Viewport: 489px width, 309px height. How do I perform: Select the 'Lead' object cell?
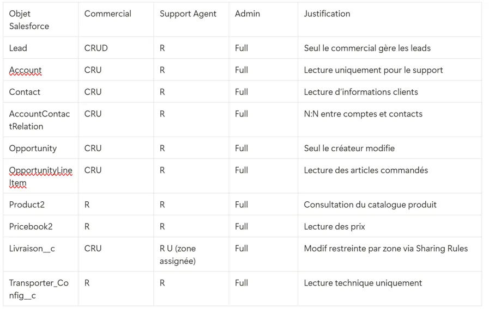click(18, 48)
